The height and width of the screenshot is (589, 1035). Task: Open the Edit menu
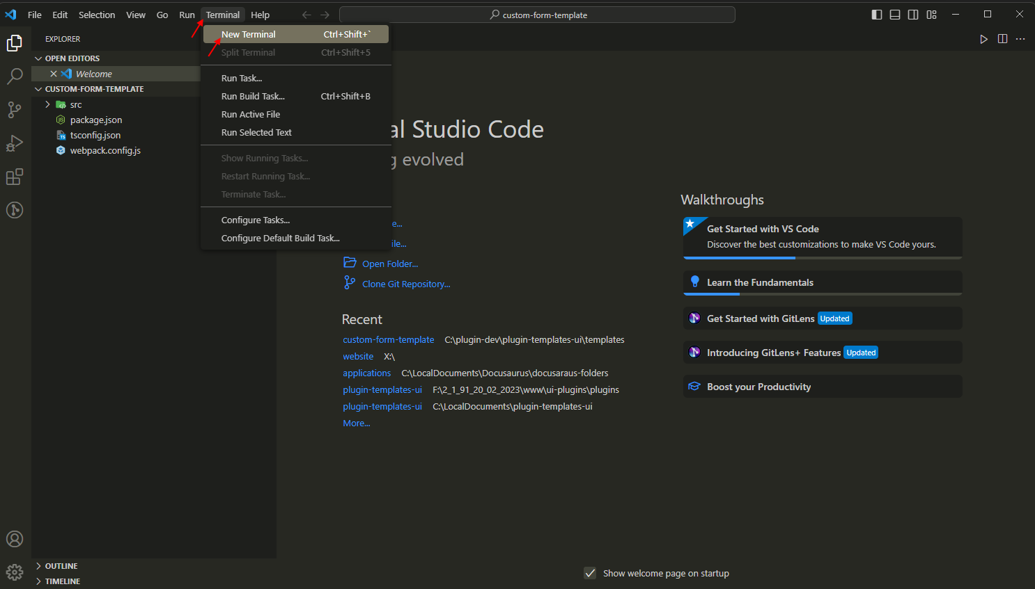coord(60,15)
